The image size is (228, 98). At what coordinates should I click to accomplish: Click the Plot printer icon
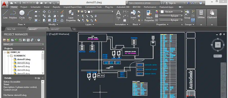click(x=37, y=3)
